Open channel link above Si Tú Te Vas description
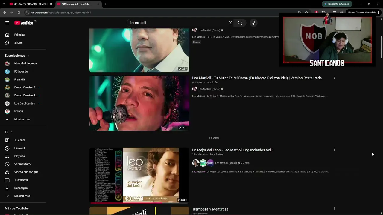Screen dimensions: 383x215 pyautogui.click(x=209, y=30)
